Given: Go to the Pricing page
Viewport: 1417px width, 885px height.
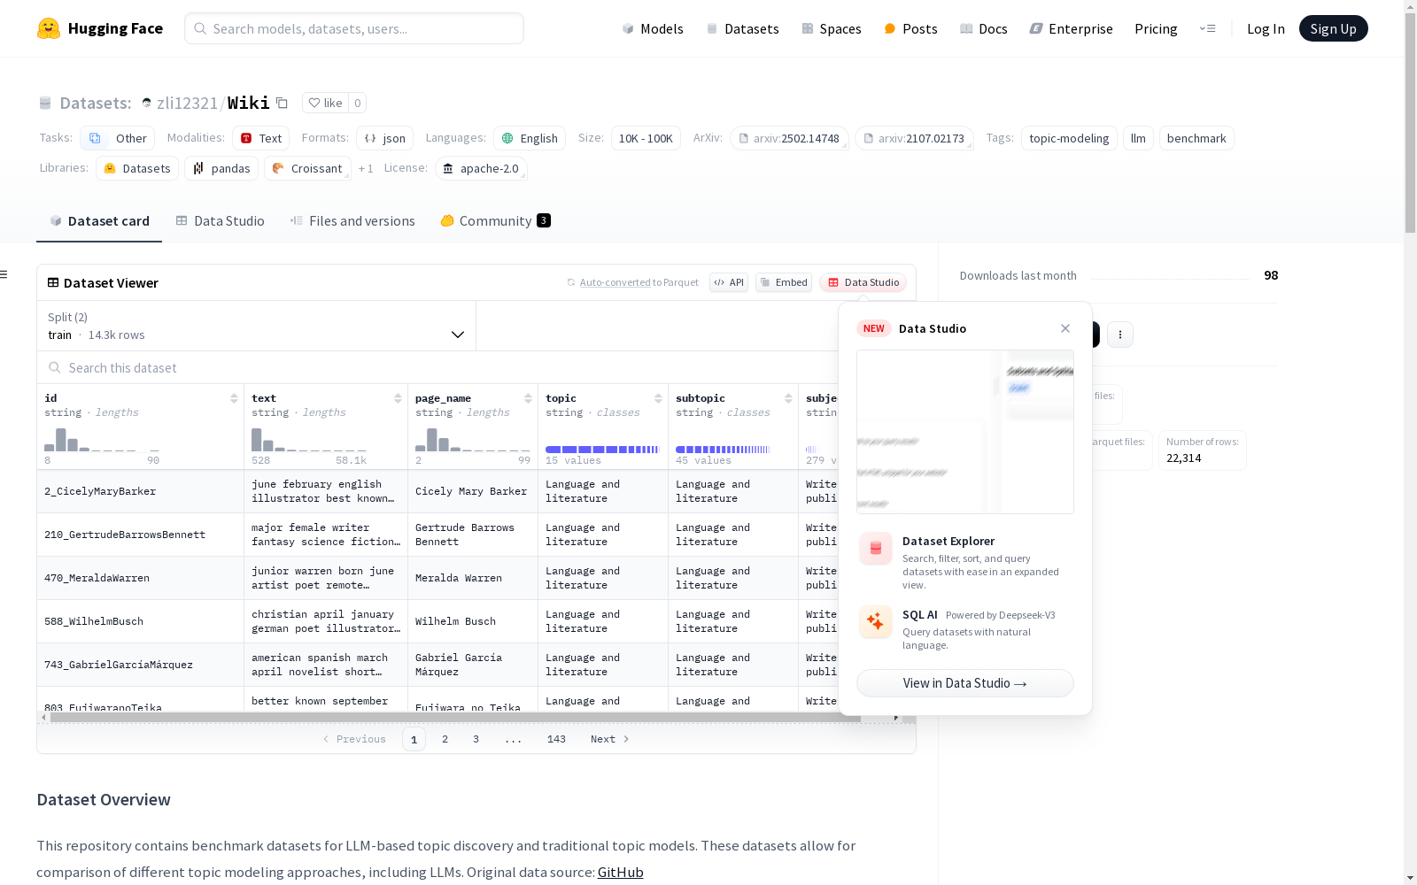Looking at the screenshot, I should pos(1156,28).
